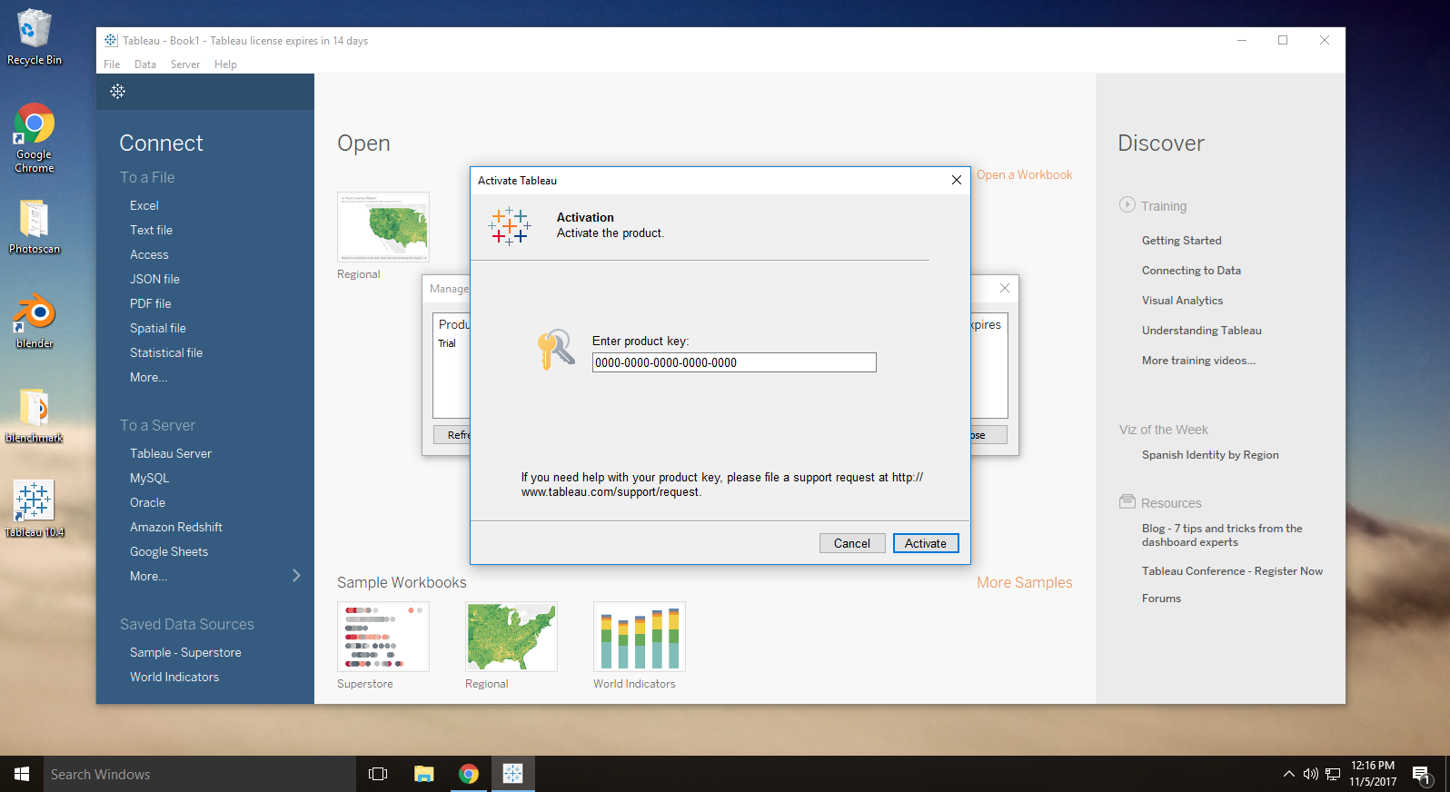Launch Google Chrome from the desktop

click(x=35, y=138)
